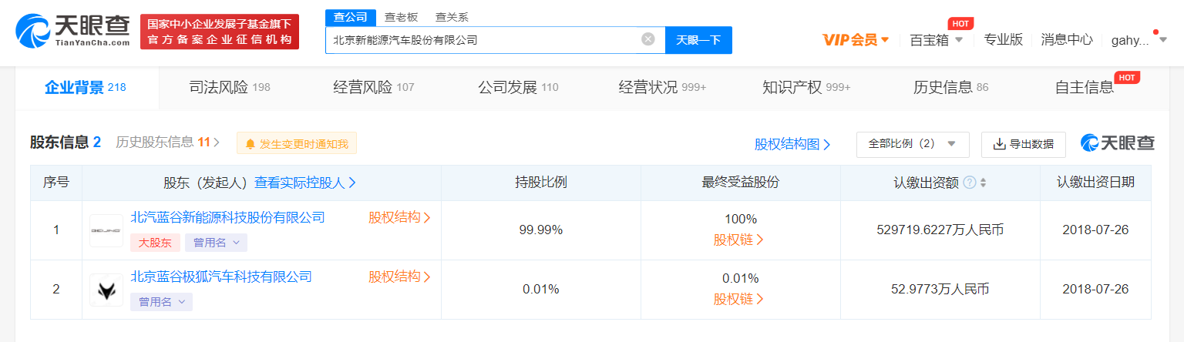Viewport: 1184px width, 342px height.
Task: Open the 消息中心 link
Action: tap(1067, 40)
